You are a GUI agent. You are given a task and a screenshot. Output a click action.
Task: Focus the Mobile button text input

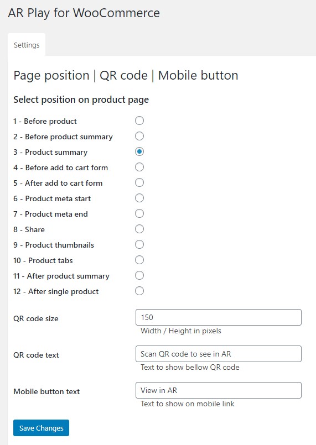[x=219, y=390]
